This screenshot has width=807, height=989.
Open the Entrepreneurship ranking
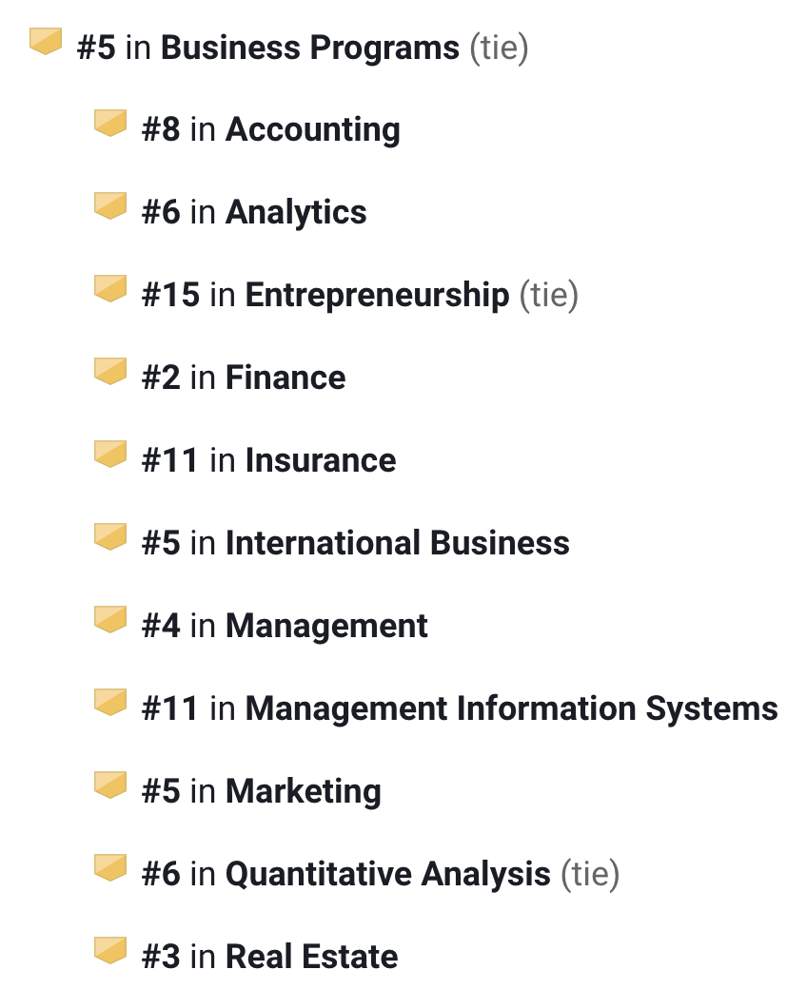pyautogui.click(x=377, y=296)
